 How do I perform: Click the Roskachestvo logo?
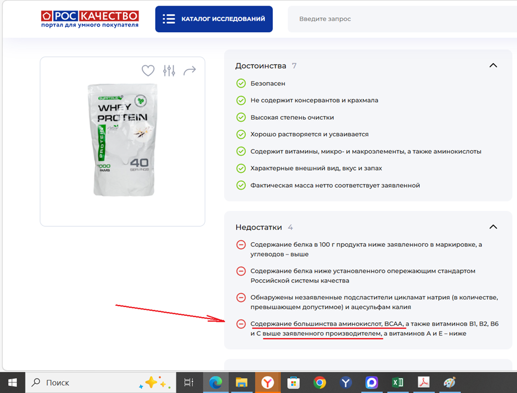[90, 19]
